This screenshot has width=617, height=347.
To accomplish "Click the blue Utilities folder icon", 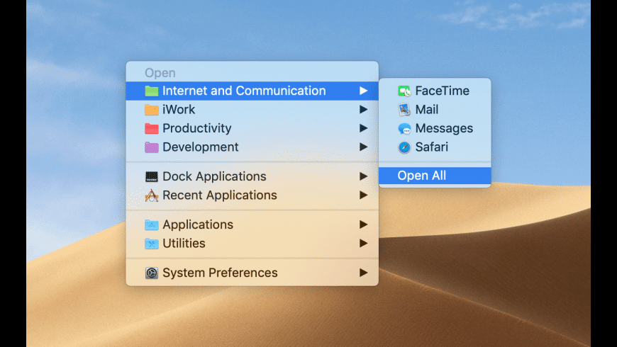I will coord(152,244).
